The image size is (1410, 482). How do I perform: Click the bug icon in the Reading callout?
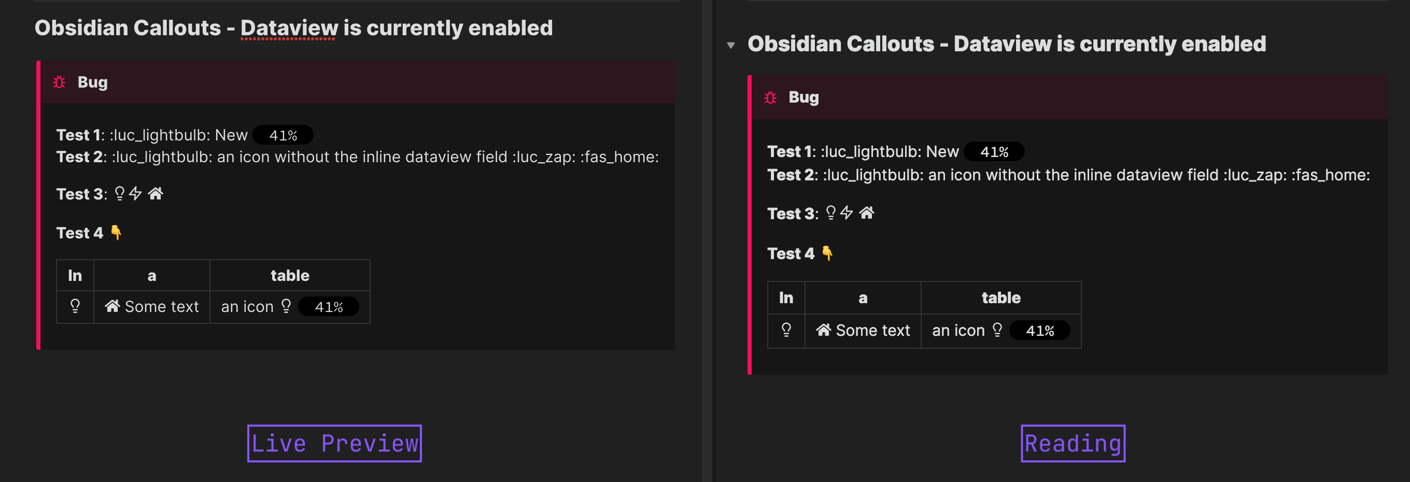pyautogui.click(x=771, y=97)
